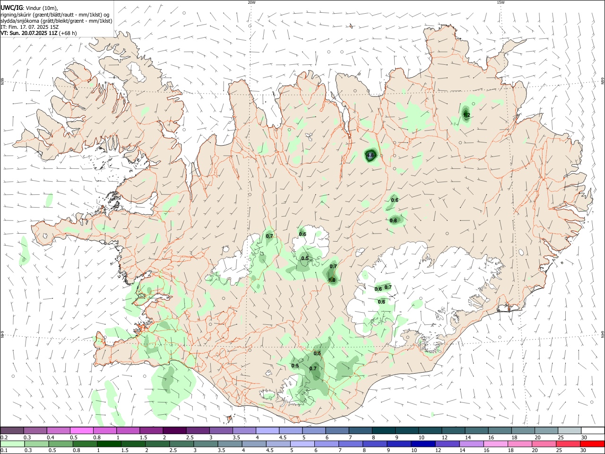Image resolution: width=605 pixels, height=454 pixels.
Task: Click the 1.2 precipitation value on the map
Action: [x=467, y=115]
